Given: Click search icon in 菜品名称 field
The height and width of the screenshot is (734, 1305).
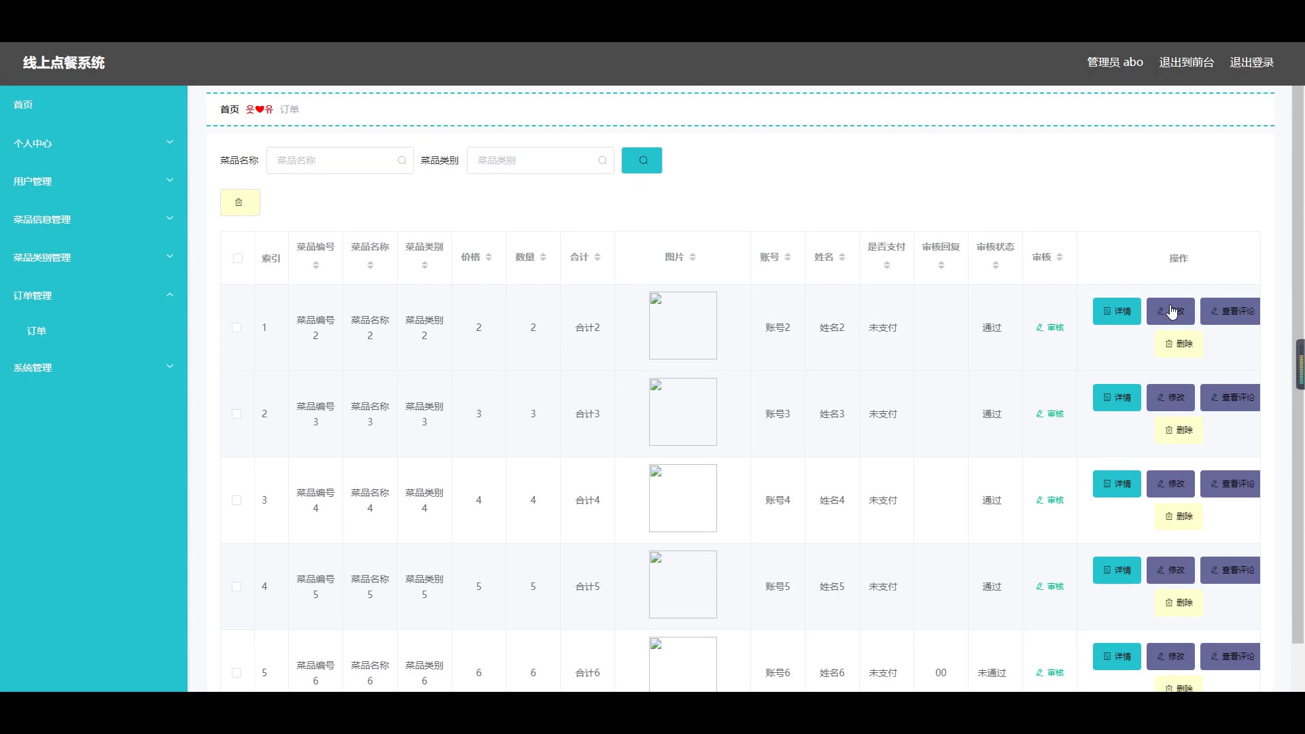Looking at the screenshot, I should coord(402,160).
